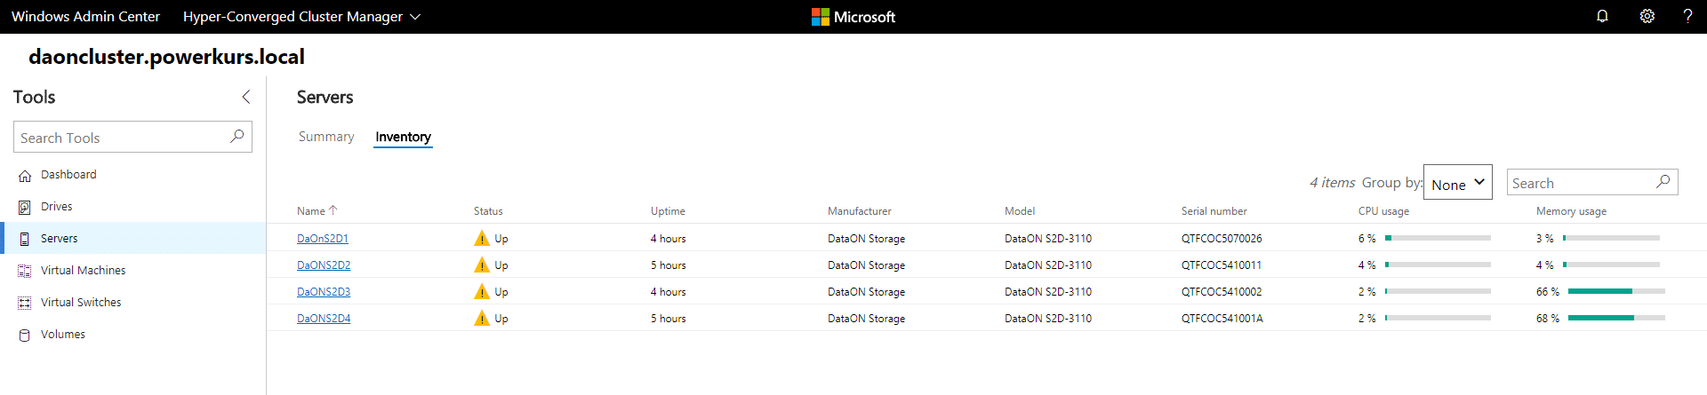The image size is (1707, 395).
Task: Click the daoncluster.powerkurs.local heading
Action: pos(166,57)
